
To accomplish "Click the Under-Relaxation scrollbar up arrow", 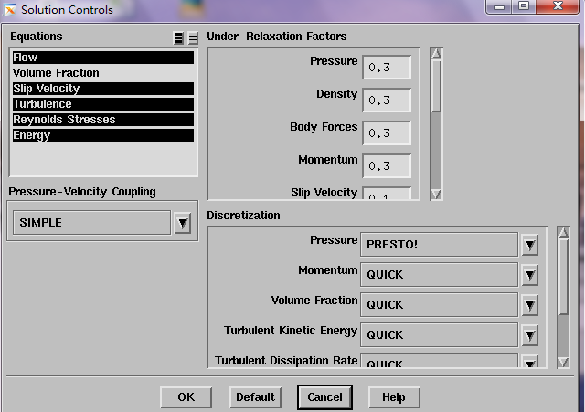I will tap(436, 53).
